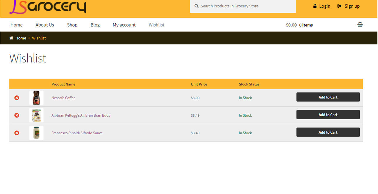
Task: Open All-bran Kellogg's product thumbnail
Action: coord(36,115)
